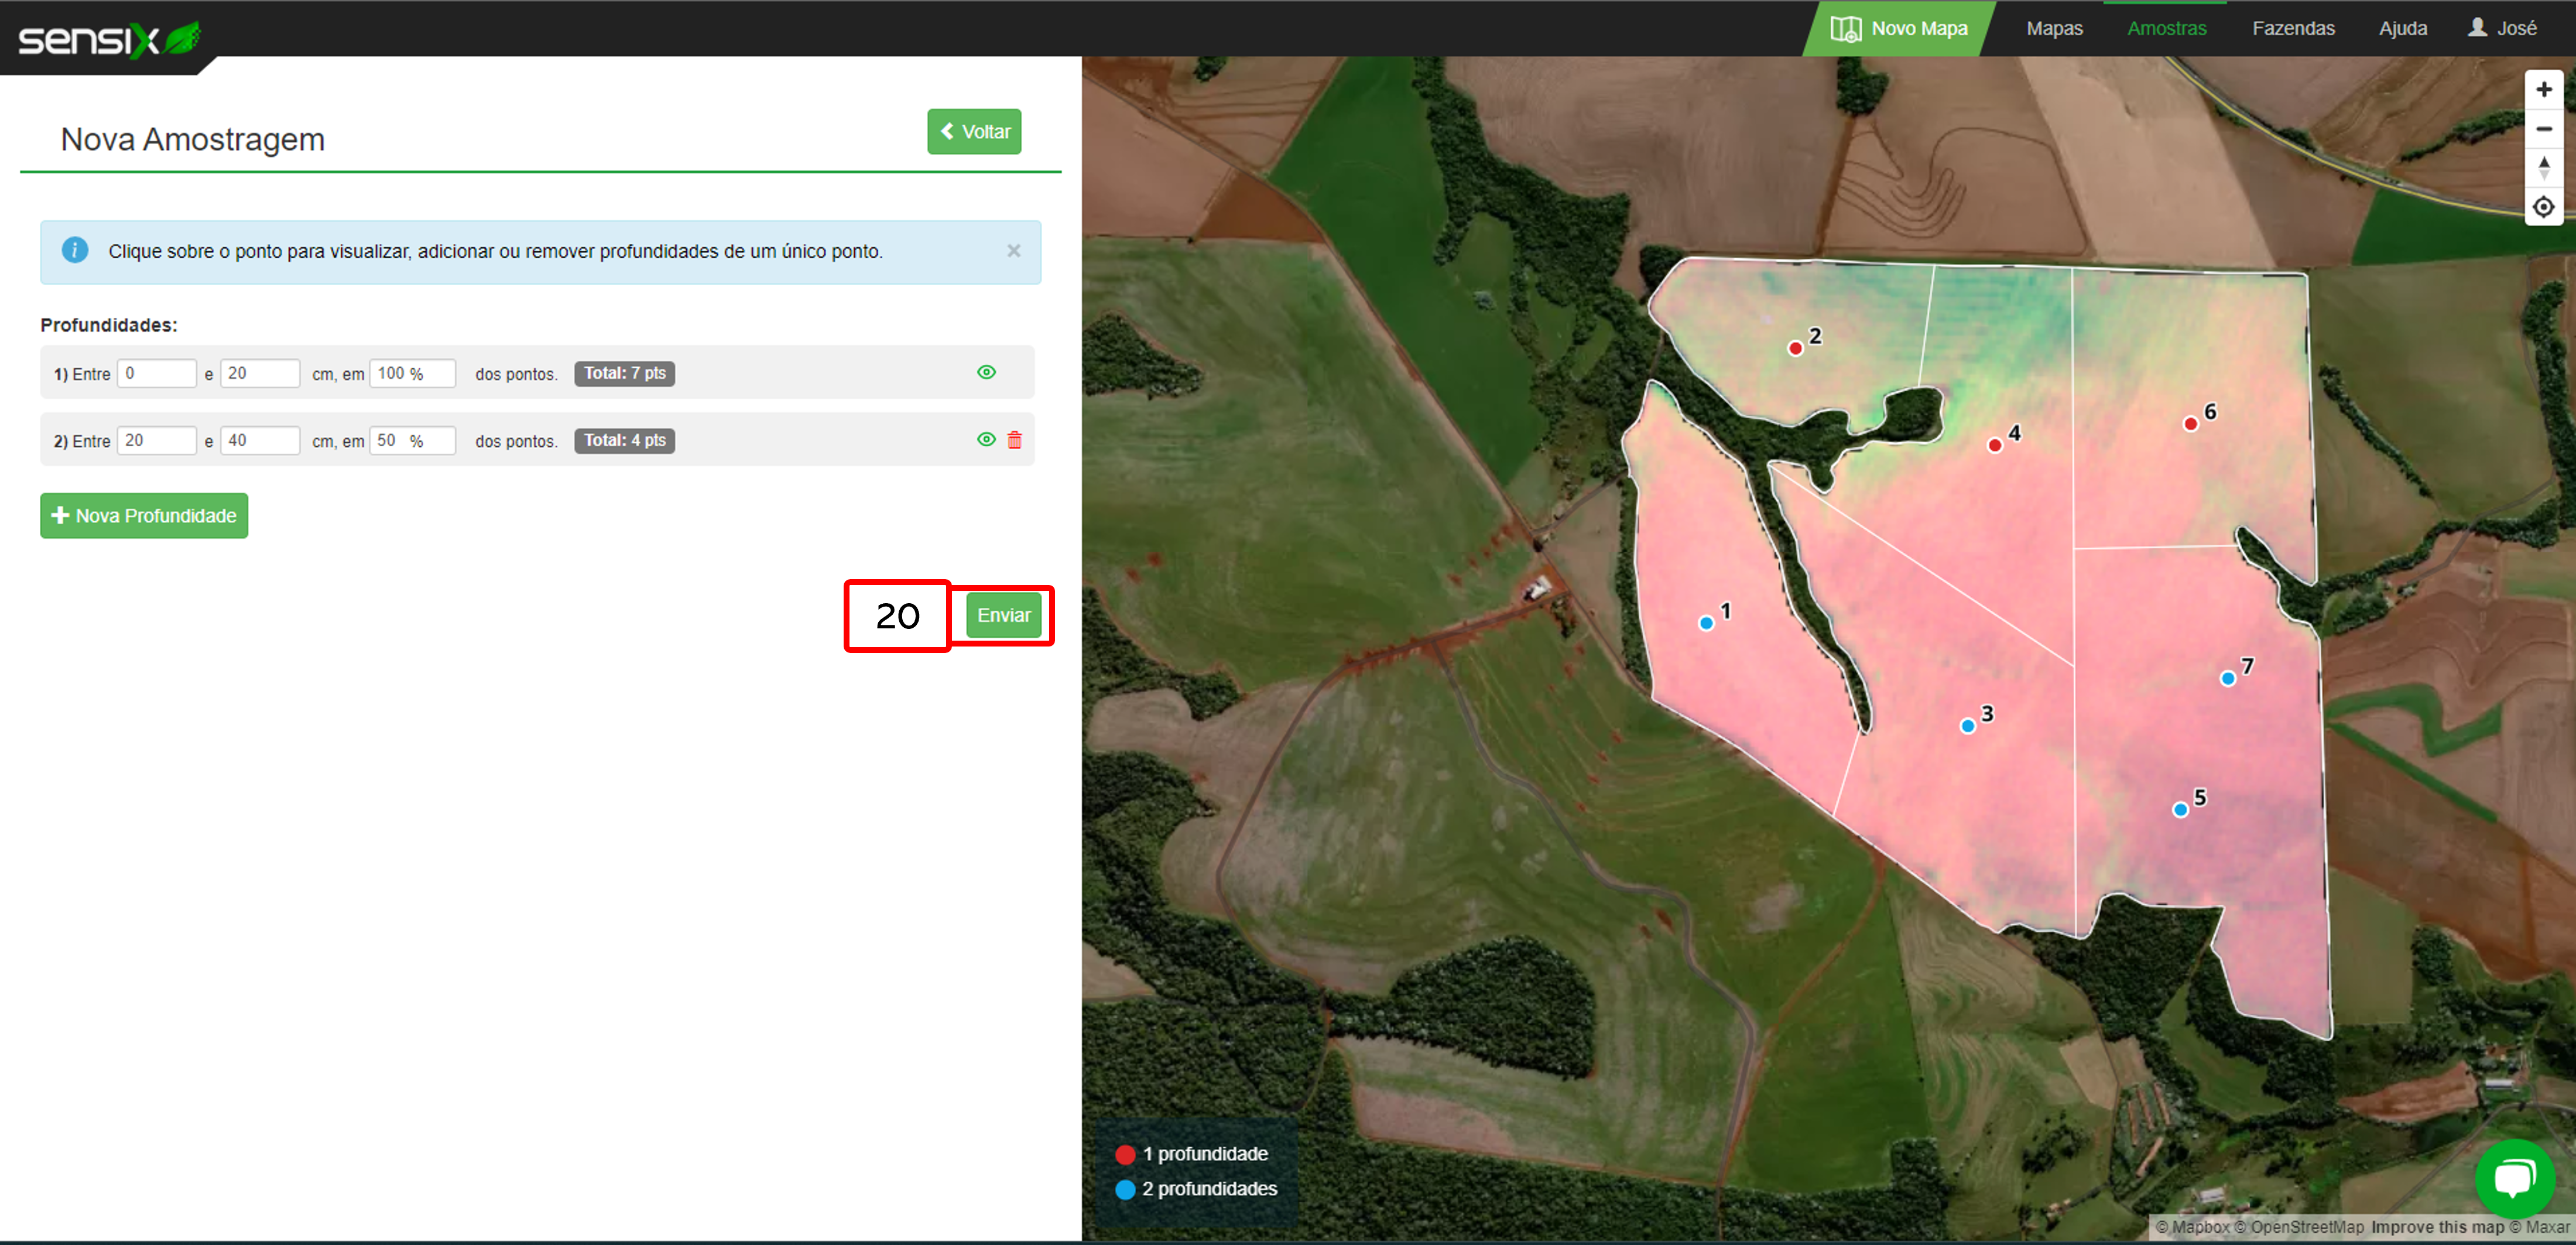The height and width of the screenshot is (1245, 2576).
Task: Add a Nova Profundidade
Action: [x=144, y=516]
